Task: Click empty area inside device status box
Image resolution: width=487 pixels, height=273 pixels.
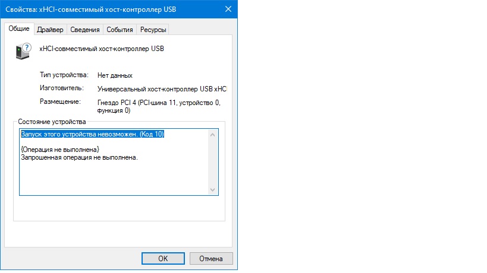Action: (113, 178)
